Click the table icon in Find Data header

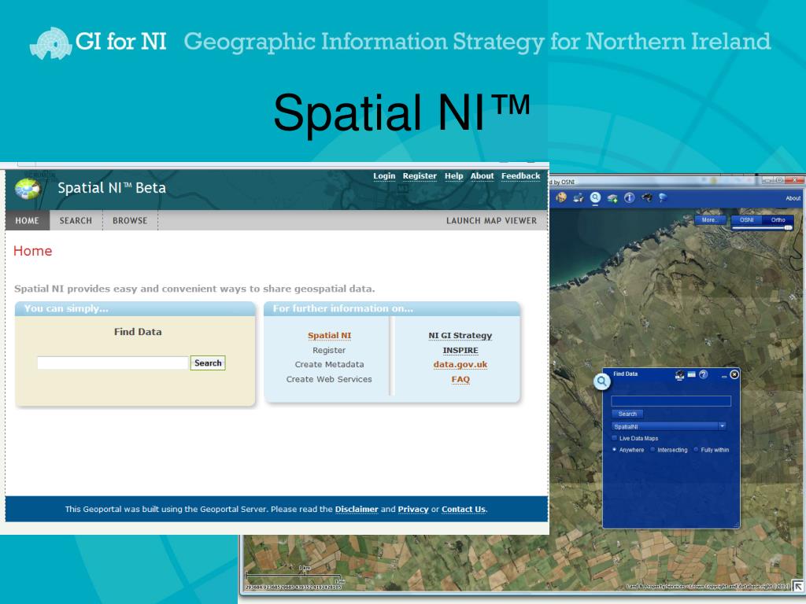click(691, 374)
